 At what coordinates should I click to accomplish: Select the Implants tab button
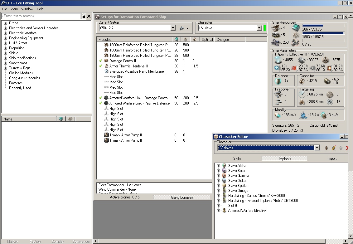[285, 159]
